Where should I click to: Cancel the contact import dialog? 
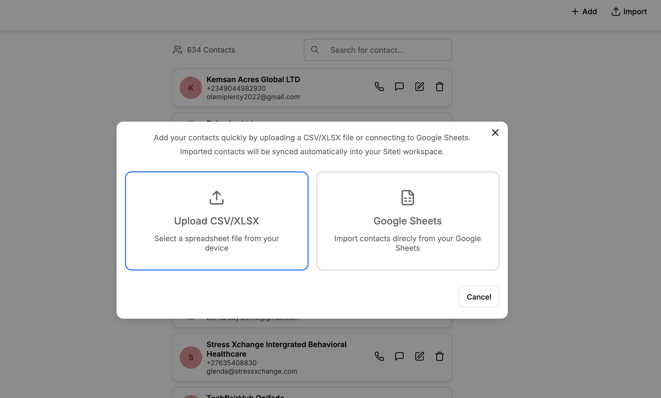pos(478,297)
